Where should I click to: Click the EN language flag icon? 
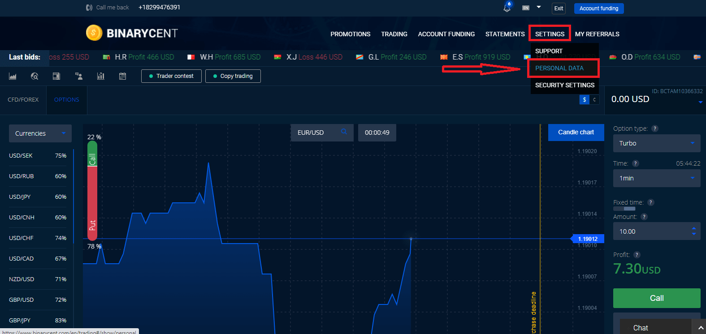(526, 8)
